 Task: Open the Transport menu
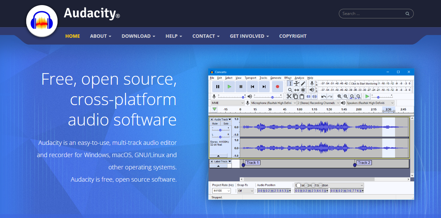pos(250,78)
